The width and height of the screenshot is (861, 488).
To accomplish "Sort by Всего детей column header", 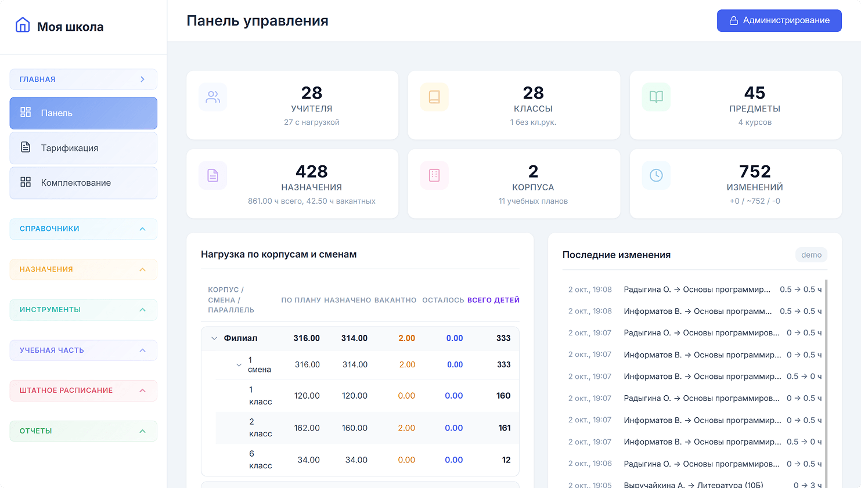I will point(493,300).
